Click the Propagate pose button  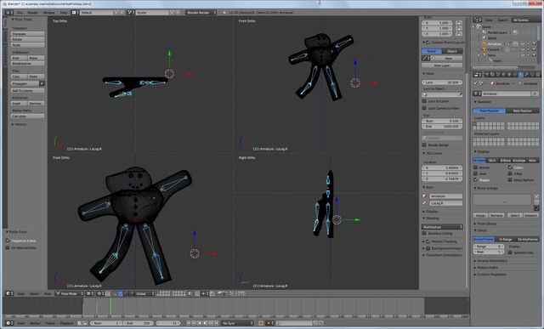25,83
